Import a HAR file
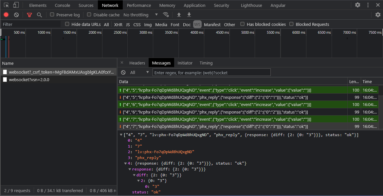383x196 pixels. coord(179,15)
